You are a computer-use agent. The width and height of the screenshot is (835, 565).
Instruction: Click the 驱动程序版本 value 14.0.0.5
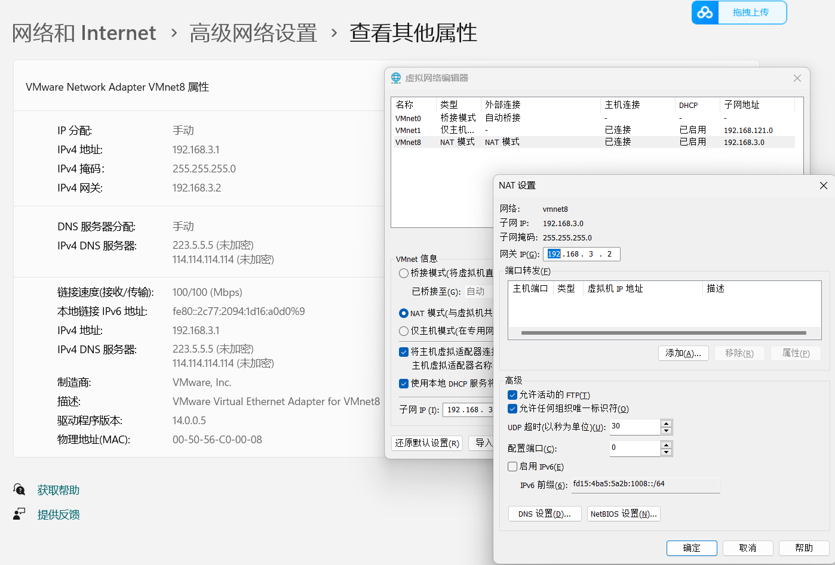189,421
